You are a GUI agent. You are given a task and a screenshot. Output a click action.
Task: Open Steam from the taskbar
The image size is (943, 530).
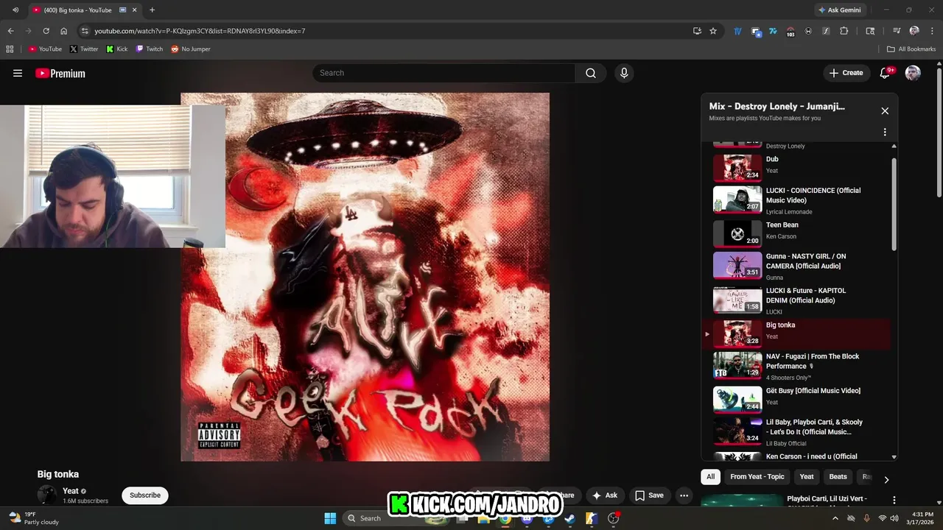[x=569, y=518]
